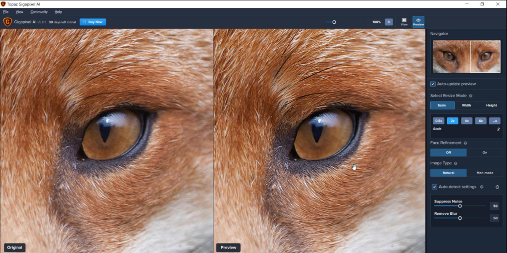Screen dimensions: 507x253
Task: Adjust the Suppress Noise slider
Action: [x=460, y=206]
